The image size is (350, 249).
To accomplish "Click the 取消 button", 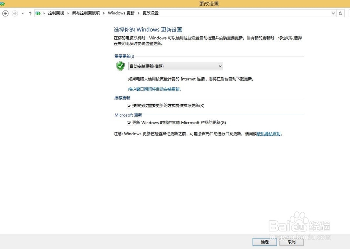I will tap(292, 242).
